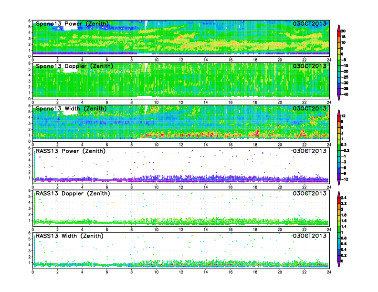Screen dimensions: 378x292
Task: Click the '0.8' label on the bottom colorbar
Action: click(344, 238)
